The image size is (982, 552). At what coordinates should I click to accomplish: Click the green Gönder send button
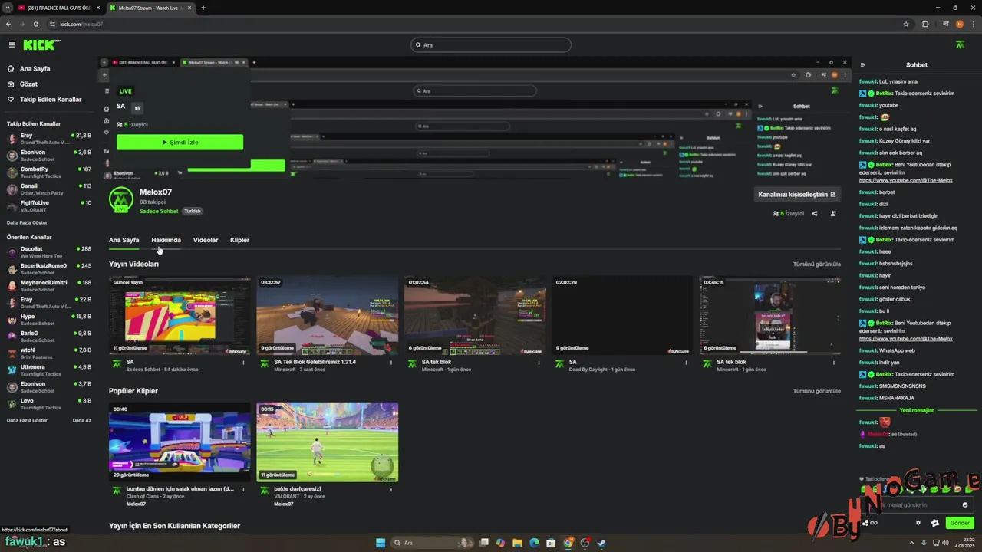pyautogui.click(x=960, y=523)
